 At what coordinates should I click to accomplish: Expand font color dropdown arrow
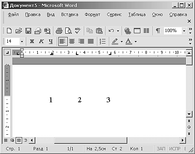(135, 41)
